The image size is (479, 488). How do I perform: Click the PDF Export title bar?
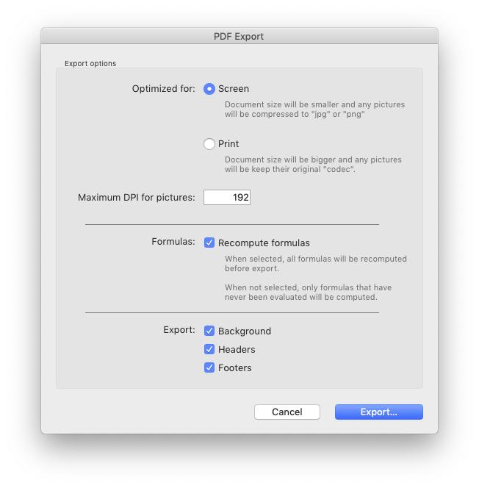239,36
